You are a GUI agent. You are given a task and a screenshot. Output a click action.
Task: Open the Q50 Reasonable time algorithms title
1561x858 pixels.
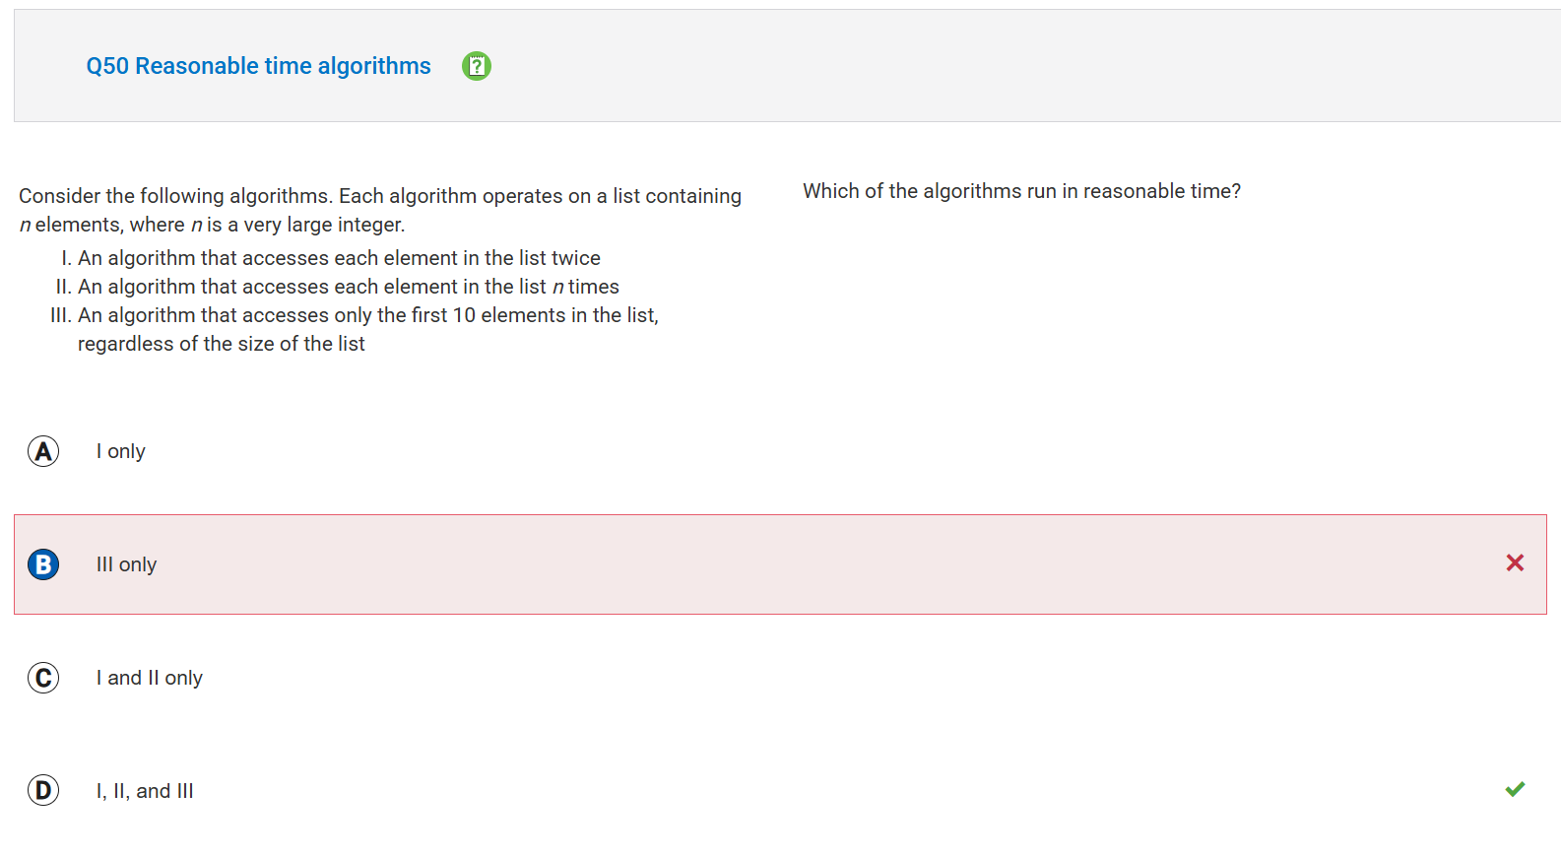point(259,66)
